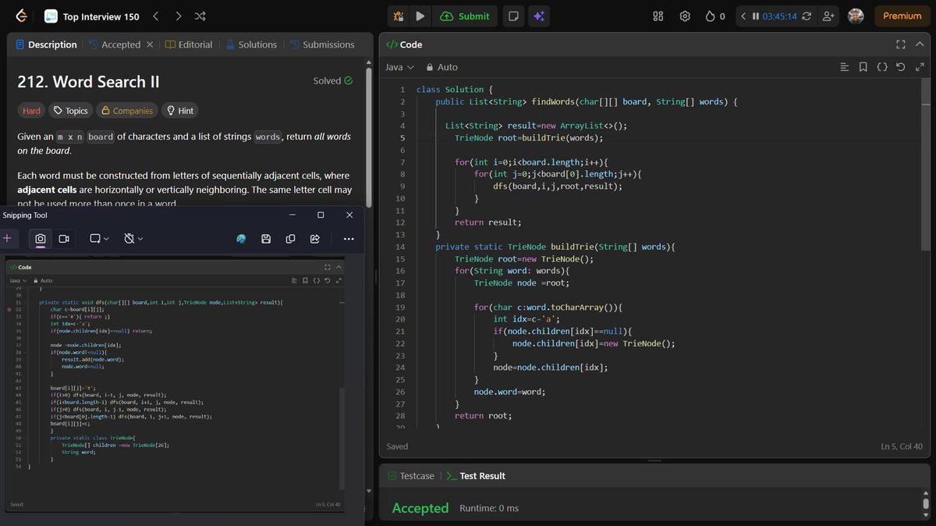Image resolution: width=936 pixels, height=526 pixels.
Task: Click the 'return result;' code line
Action: (487, 222)
